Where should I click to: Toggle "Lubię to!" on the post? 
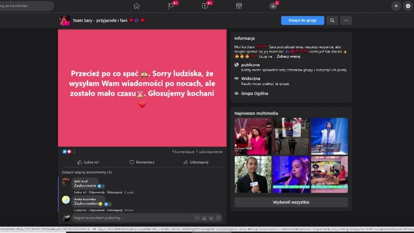point(88,162)
